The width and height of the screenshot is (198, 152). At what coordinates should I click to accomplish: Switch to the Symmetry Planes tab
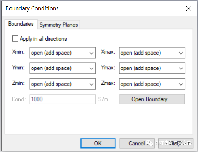[x=59, y=25]
